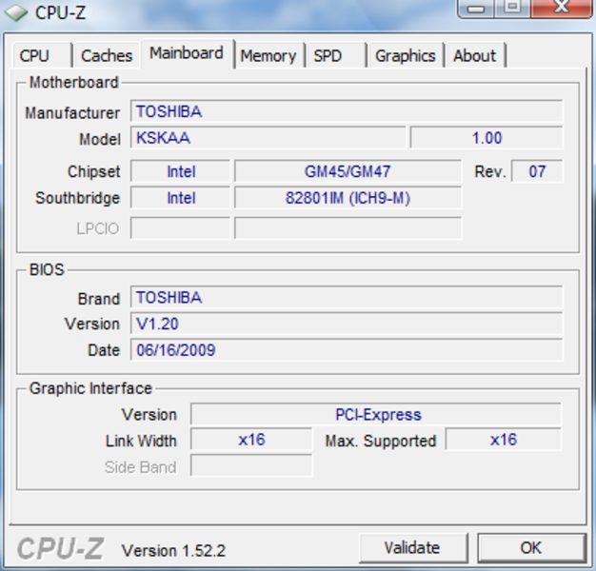
Task: Click the BIOS date 06/16/2009
Action: point(347,349)
